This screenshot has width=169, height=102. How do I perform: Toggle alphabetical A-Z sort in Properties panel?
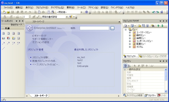(x=129, y=66)
